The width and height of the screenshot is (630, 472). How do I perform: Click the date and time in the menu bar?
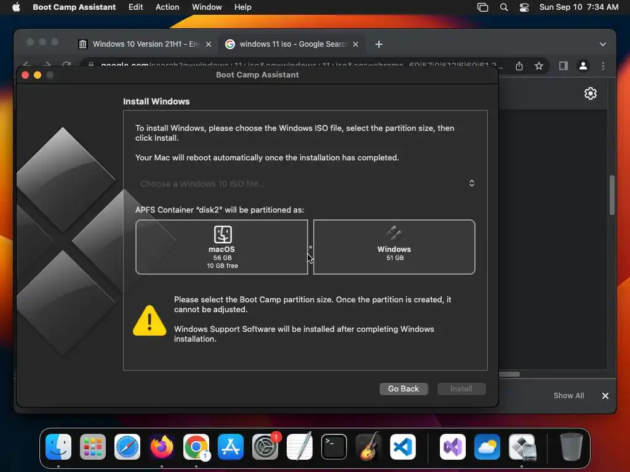tap(578, 7)
